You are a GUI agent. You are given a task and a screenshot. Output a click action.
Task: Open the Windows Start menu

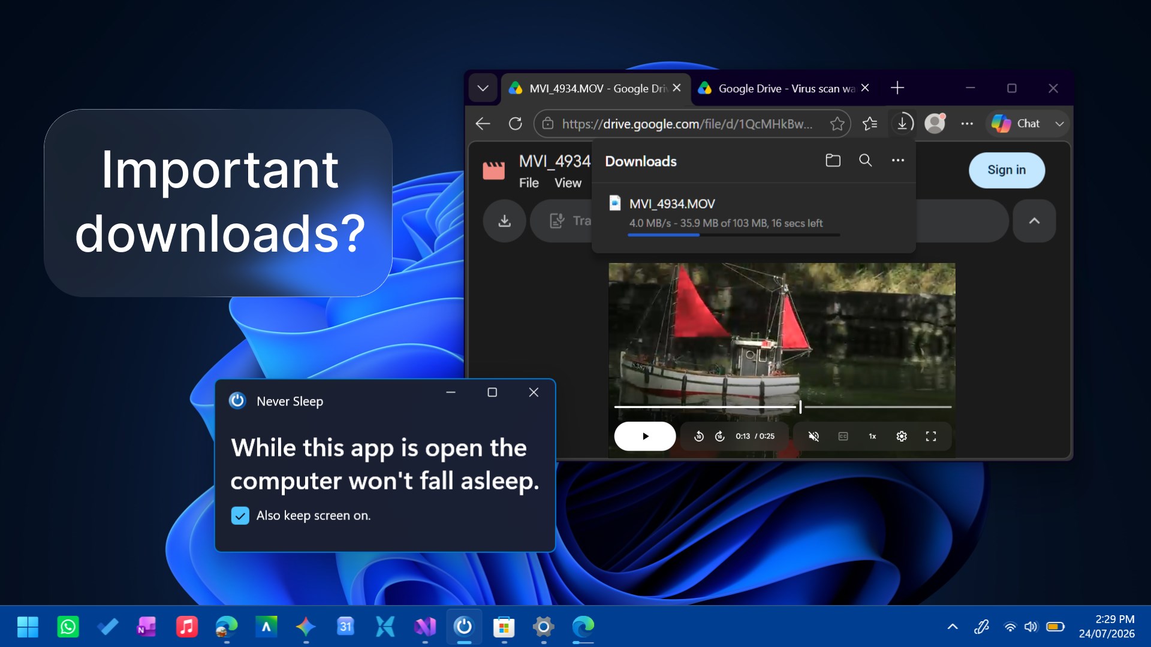tap(28, 627)
